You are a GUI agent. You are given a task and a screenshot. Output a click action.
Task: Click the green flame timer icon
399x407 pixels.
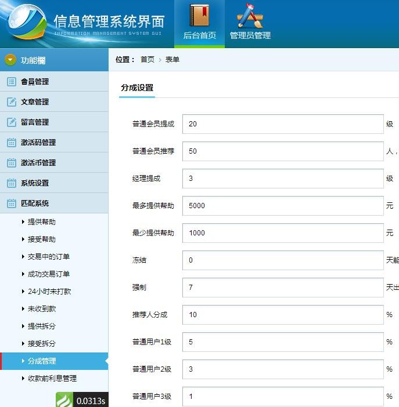pyautogui.click(x=64, y=399)
